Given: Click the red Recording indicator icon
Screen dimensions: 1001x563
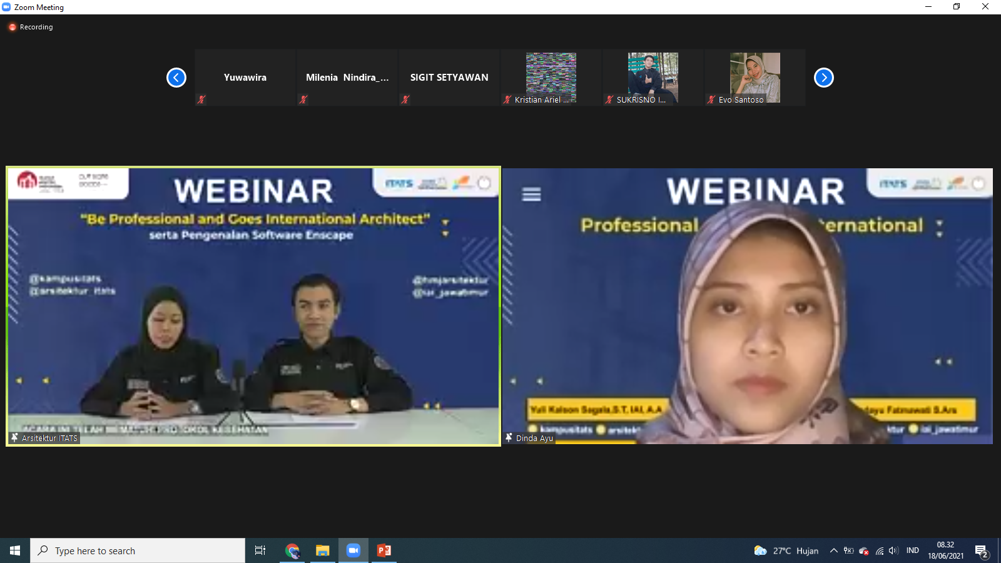Looking at the screenshot, I should pyautogui.click(x=12, y=27).
